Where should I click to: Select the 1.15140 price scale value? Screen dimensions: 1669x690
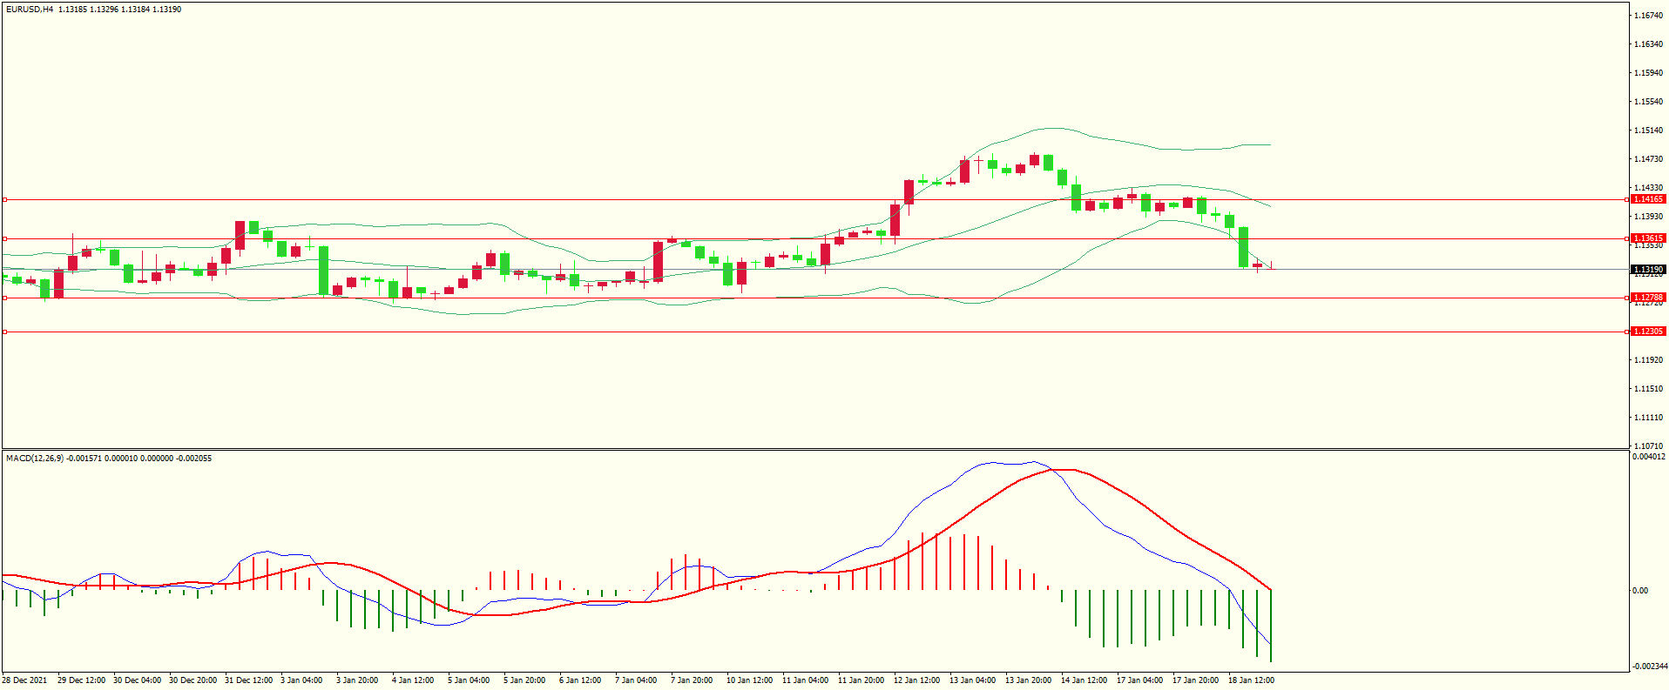[x=1648, y=131]
